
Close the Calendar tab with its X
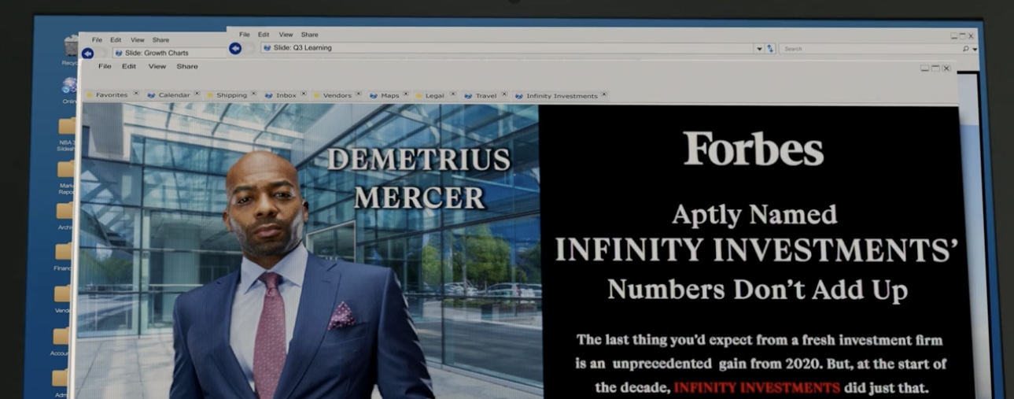(197, 93)
